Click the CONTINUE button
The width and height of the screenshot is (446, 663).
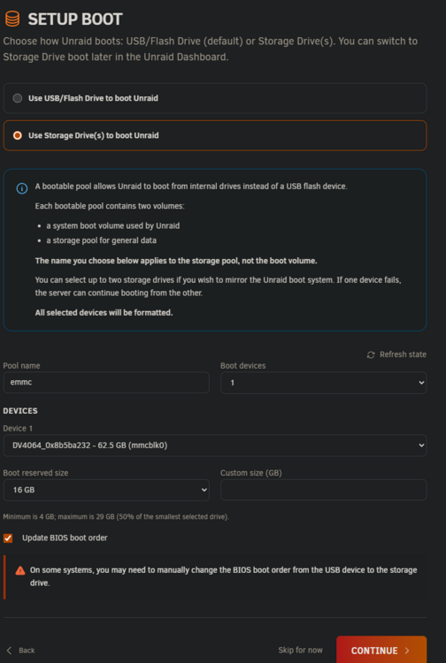point(381,650)
